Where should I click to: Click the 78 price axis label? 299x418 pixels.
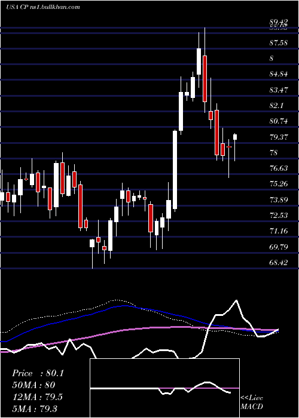click(274, 153)
